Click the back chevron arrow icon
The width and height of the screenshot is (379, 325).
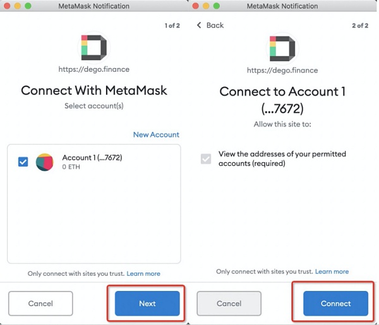pos(199,25)
